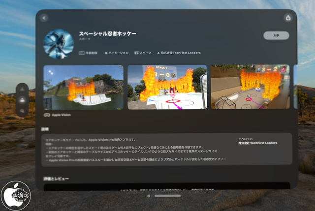View the age rating badge

coord(88,53)
